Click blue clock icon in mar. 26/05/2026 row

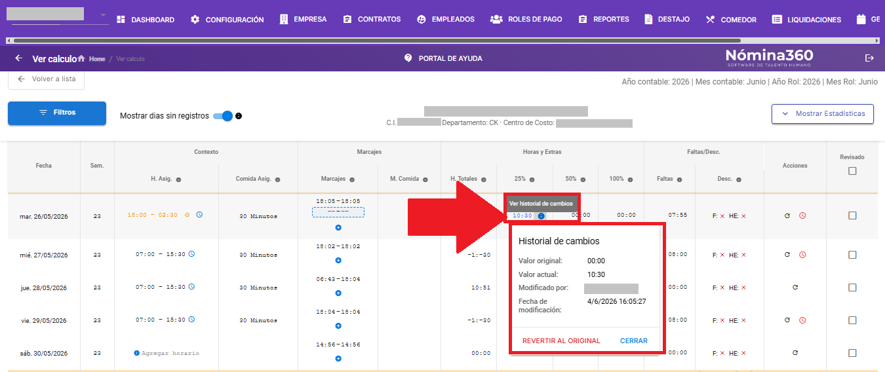click(x=199, y=214)
